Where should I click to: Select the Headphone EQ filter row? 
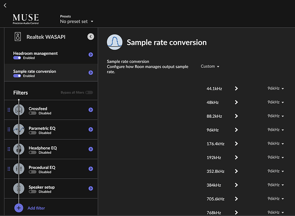51,149
